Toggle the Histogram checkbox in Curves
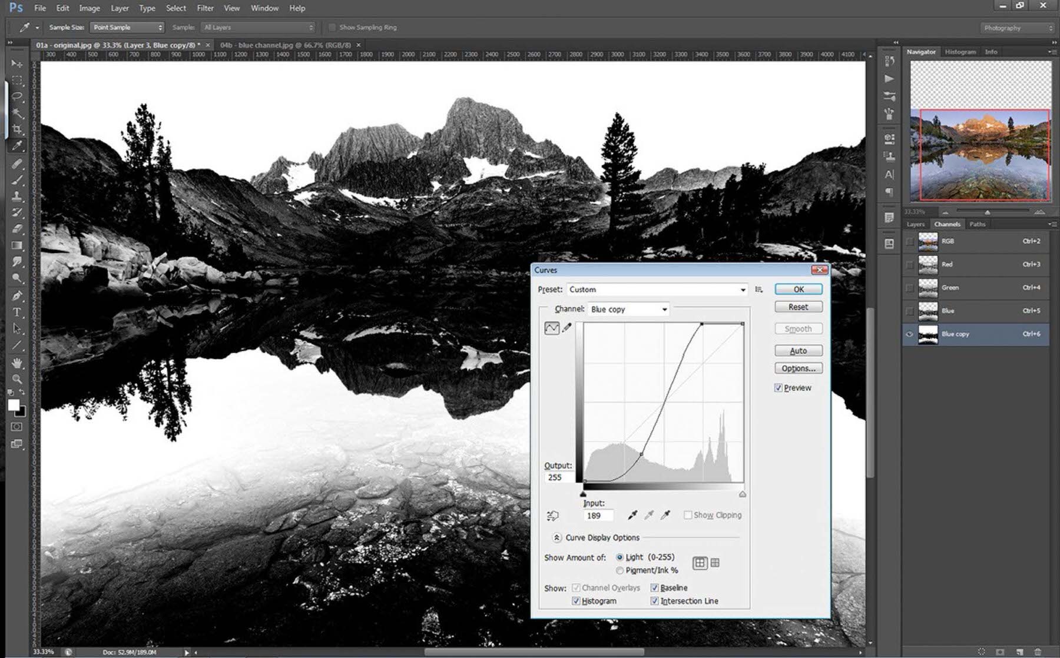The image size is (1060, 658). tap(576, 601)
